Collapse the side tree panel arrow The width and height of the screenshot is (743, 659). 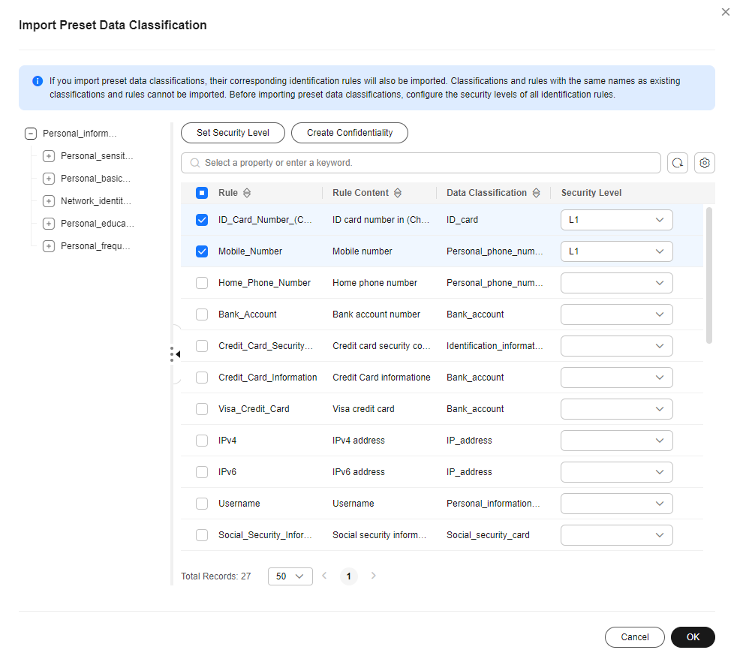[x=178, y=354]
